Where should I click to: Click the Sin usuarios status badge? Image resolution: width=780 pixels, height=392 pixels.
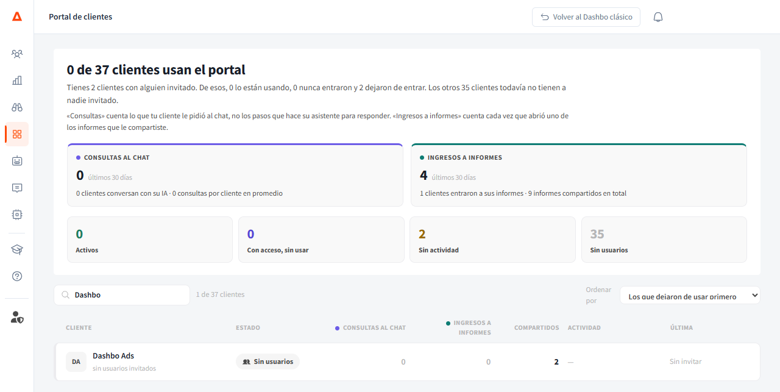click(x=268, y=362)
